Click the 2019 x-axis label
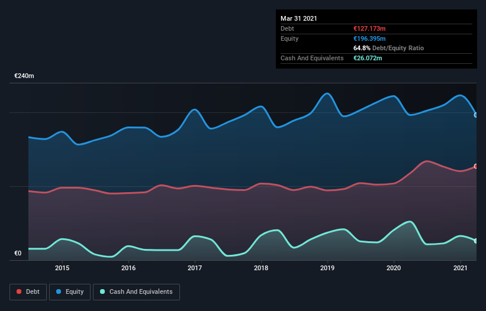The width and height of the screenshot is (486, 311). tap(327, 268)
